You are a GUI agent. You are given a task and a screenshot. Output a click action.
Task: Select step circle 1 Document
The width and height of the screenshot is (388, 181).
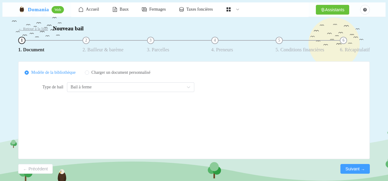pos(22,40)
